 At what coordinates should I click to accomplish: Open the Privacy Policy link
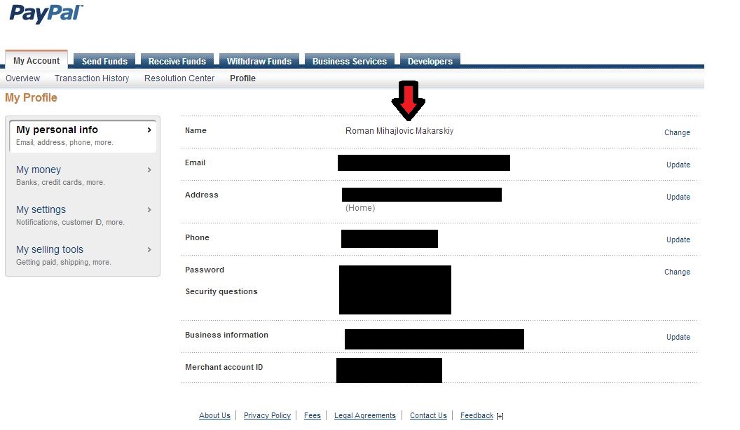click(267, 415)
